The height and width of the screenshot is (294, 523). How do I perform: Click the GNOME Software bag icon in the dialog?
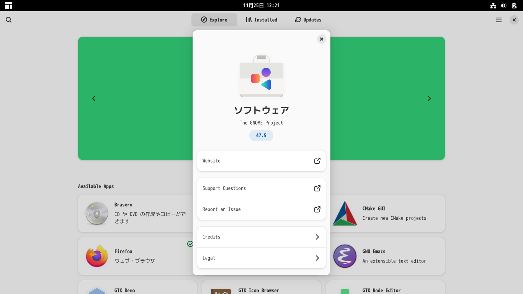(261, 78)
